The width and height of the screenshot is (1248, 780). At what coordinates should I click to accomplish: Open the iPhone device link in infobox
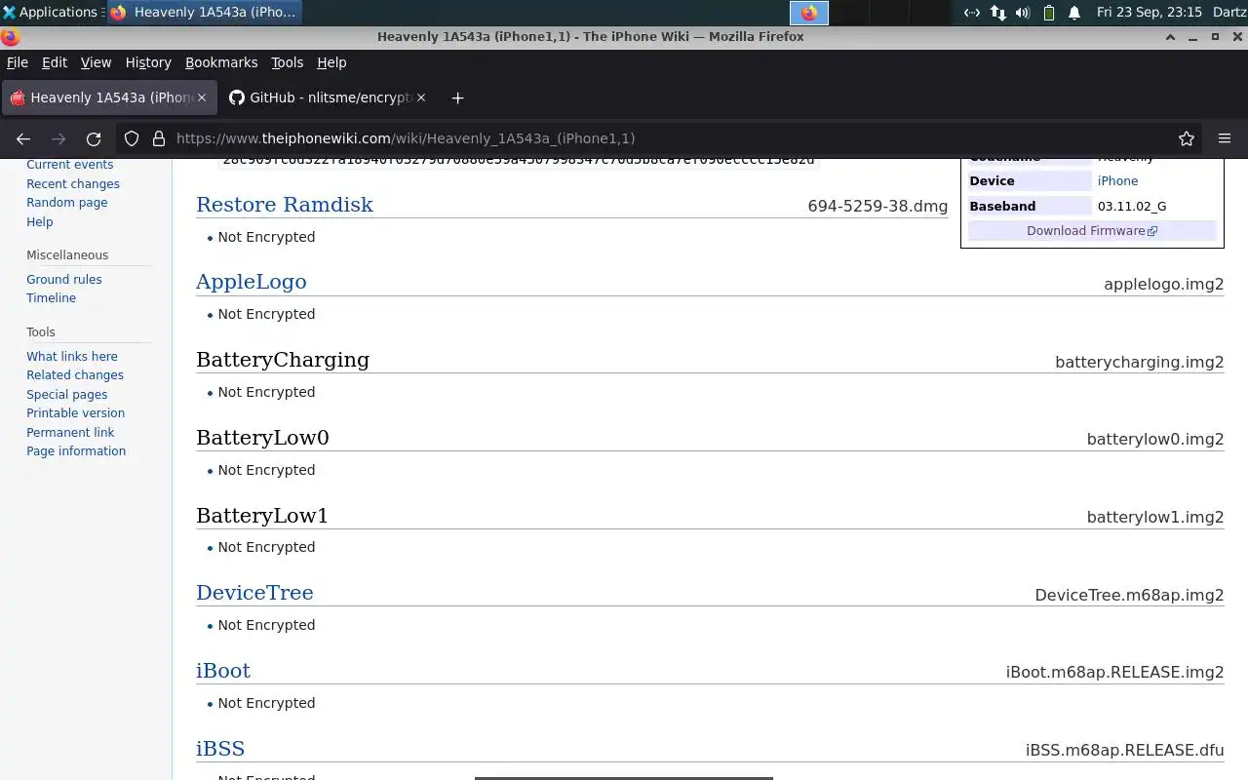tap(1117, 181)
